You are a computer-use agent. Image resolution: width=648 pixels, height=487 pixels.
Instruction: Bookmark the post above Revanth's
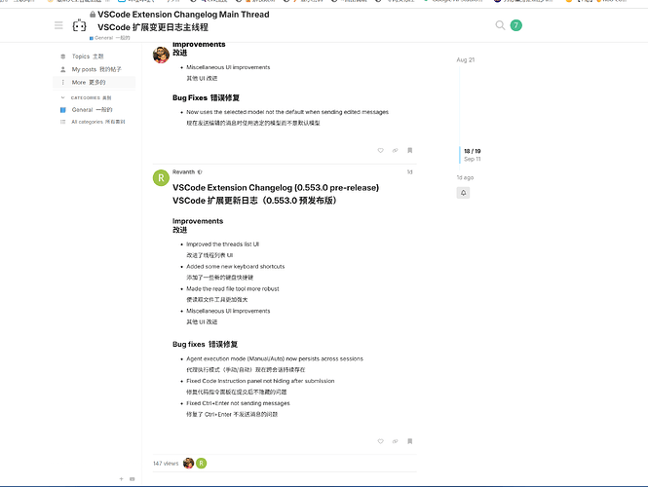tap(409, 150)
